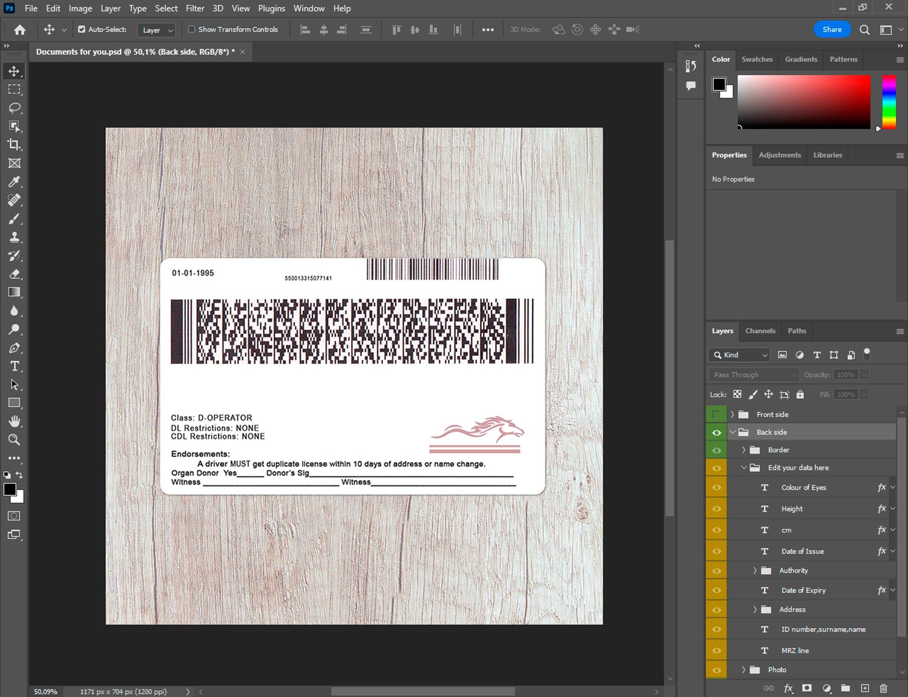Hide the Back side group visibility
Viewport: 908px width, 697px height.
pos(717,433)
